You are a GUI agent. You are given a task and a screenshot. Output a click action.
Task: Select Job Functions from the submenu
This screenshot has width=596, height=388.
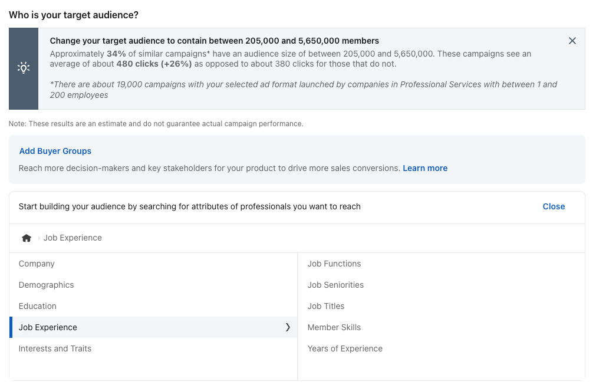[334, 264]
